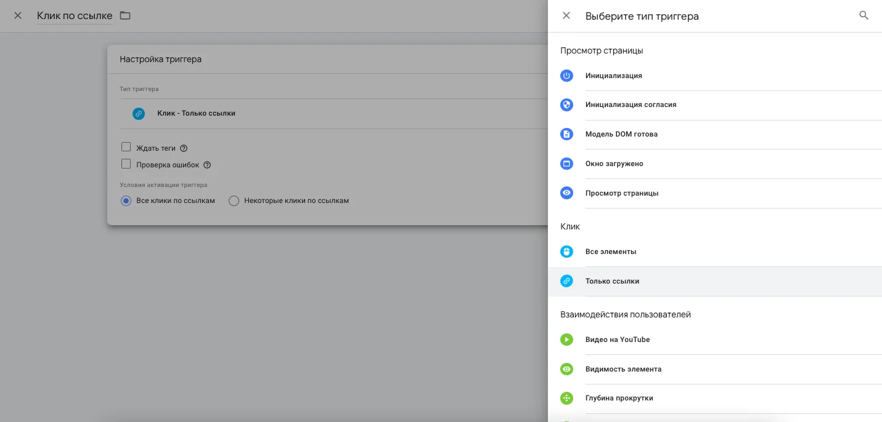Open help tooltip next to "Ждать теги"

pyautogui.click(x=183, y=148)
